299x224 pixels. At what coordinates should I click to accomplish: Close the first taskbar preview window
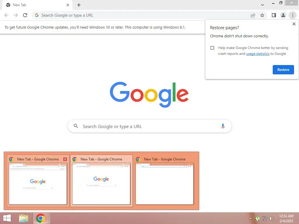65,159
